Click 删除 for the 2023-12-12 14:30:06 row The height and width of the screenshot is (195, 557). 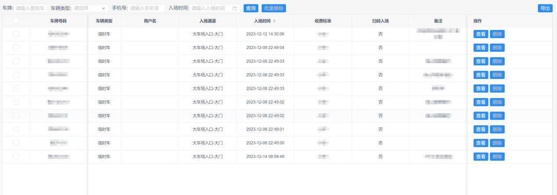(497, 34)
